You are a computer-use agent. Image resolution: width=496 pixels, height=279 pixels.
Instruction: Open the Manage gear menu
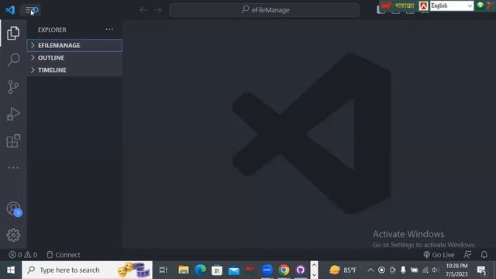click(x=13, y=235)
